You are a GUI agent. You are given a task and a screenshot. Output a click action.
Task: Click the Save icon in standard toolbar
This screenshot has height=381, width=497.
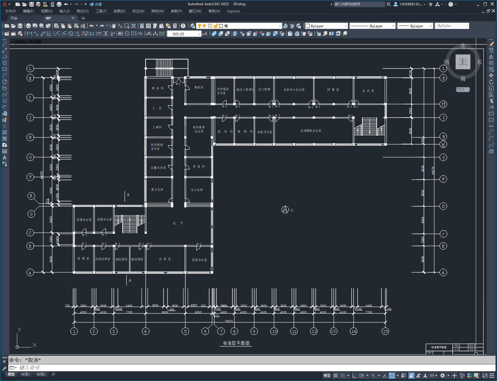point(20,26)
